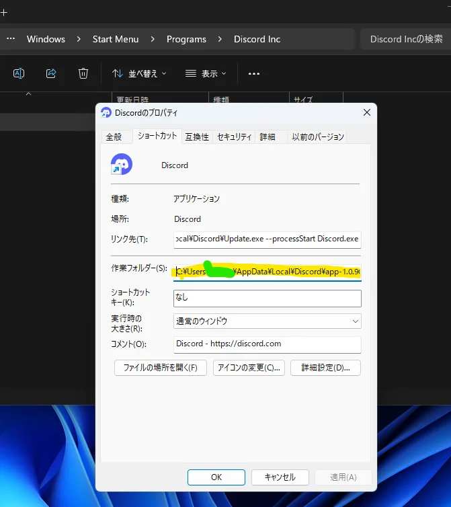Click the ファイルの場所を開く button
Image resolution: width=451 pixels, height=507 pixels.
(160, 368)
